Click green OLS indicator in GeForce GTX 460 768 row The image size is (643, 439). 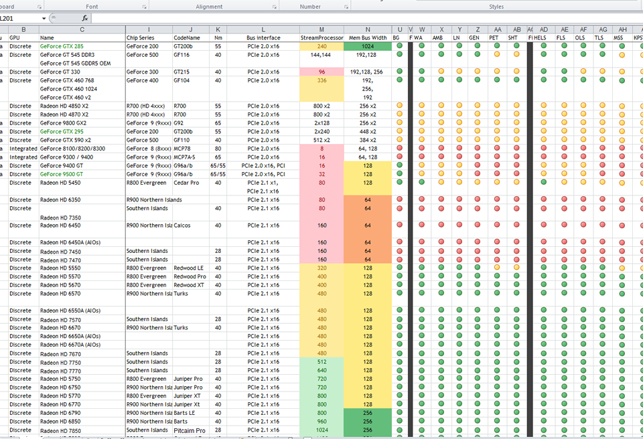583,80
